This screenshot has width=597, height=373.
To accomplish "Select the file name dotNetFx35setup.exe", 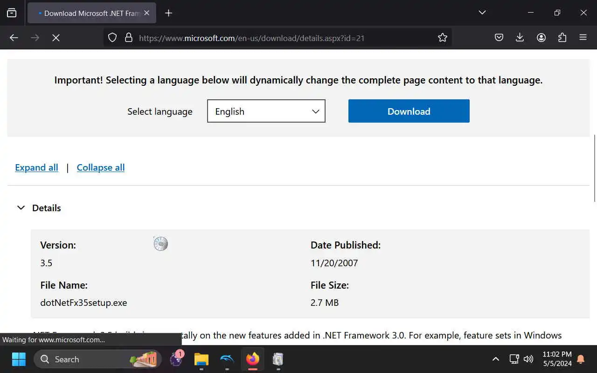I will (83, 303).
